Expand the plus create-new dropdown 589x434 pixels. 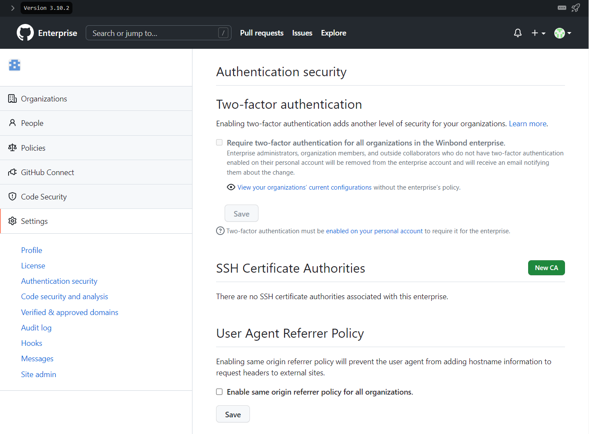[538, 33]
